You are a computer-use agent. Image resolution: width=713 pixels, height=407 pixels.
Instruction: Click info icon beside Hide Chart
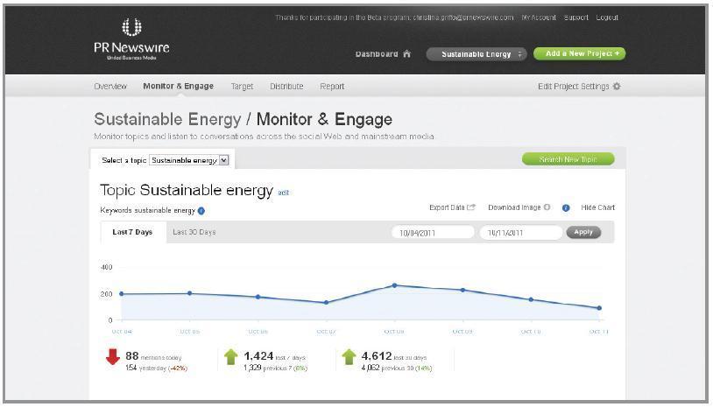566,208
